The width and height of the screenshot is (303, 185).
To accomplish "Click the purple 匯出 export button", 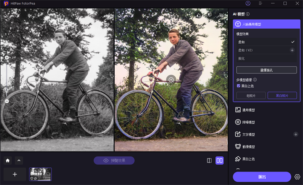I will (x=262, y=177).
